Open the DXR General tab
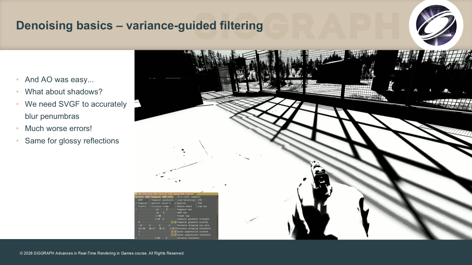This screenshot has width=472, height=265. click(160, 194)
